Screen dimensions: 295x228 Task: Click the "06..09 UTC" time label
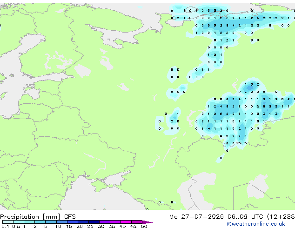pyautogui.click(x=245, y=217)
